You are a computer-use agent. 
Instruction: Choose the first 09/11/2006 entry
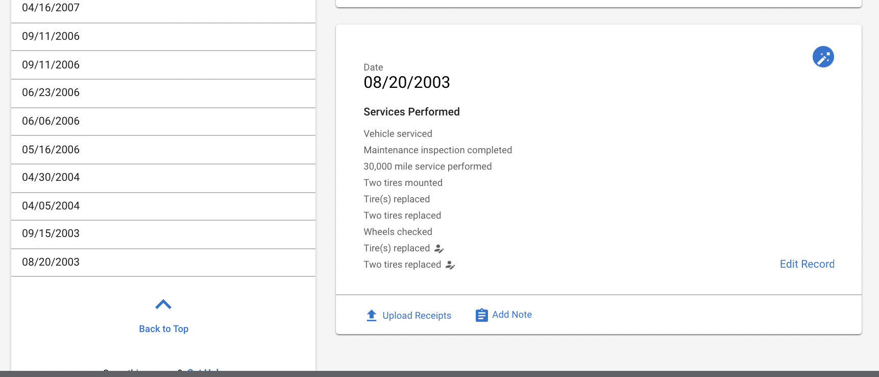click(163, 37)
